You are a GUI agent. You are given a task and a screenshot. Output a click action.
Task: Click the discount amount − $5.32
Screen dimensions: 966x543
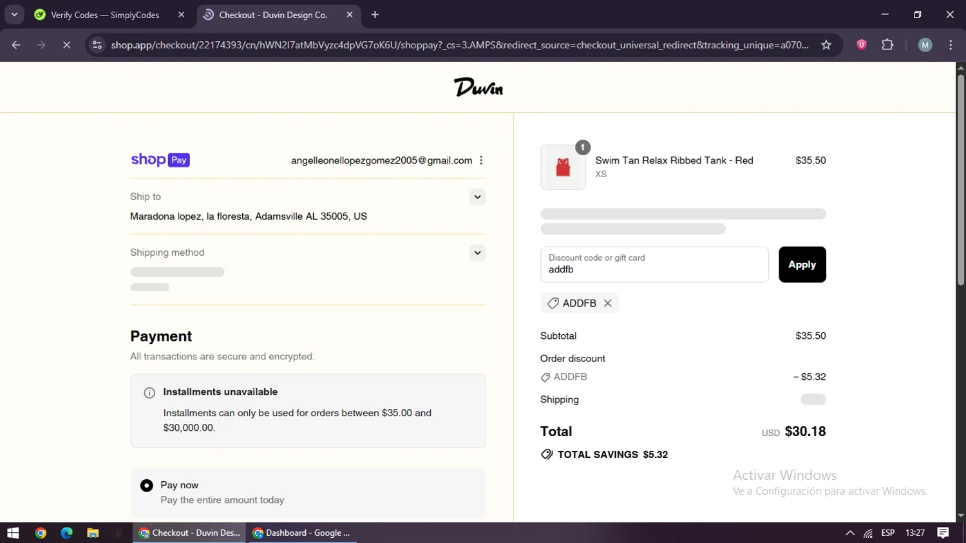tap(810, 377)
